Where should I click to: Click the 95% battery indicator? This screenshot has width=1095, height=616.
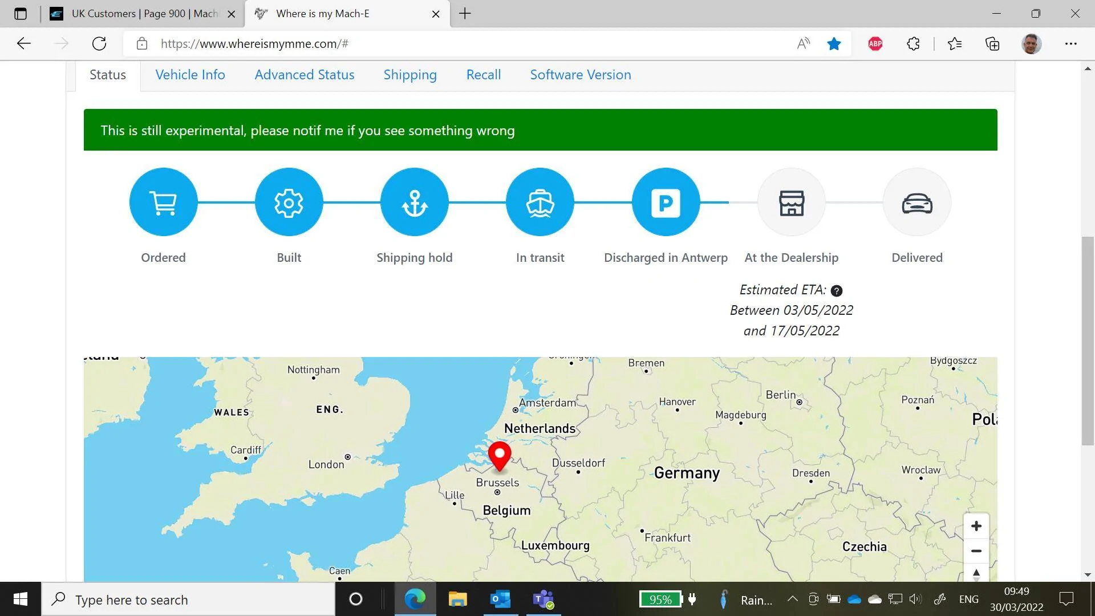(660, 599)
